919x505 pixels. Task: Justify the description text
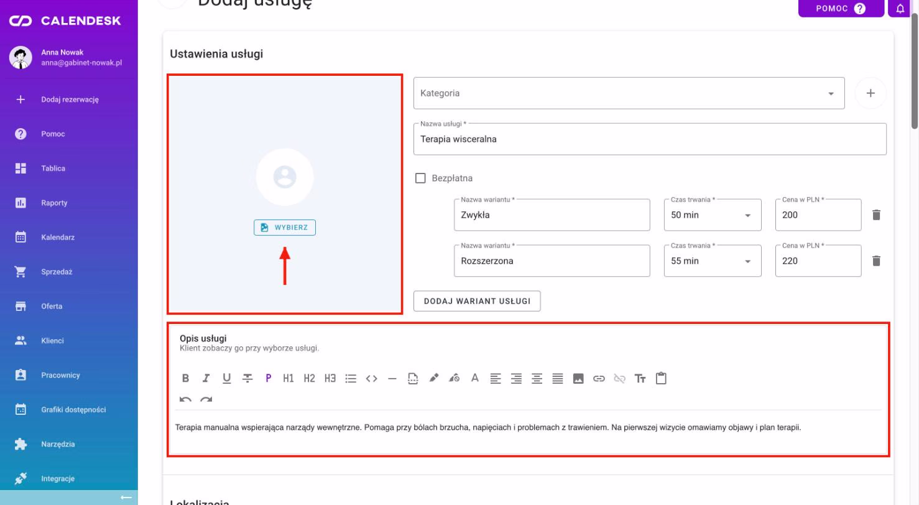[x=558, y=378]
